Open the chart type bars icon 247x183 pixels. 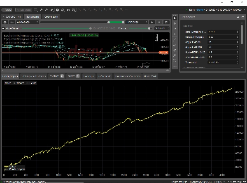52,10
